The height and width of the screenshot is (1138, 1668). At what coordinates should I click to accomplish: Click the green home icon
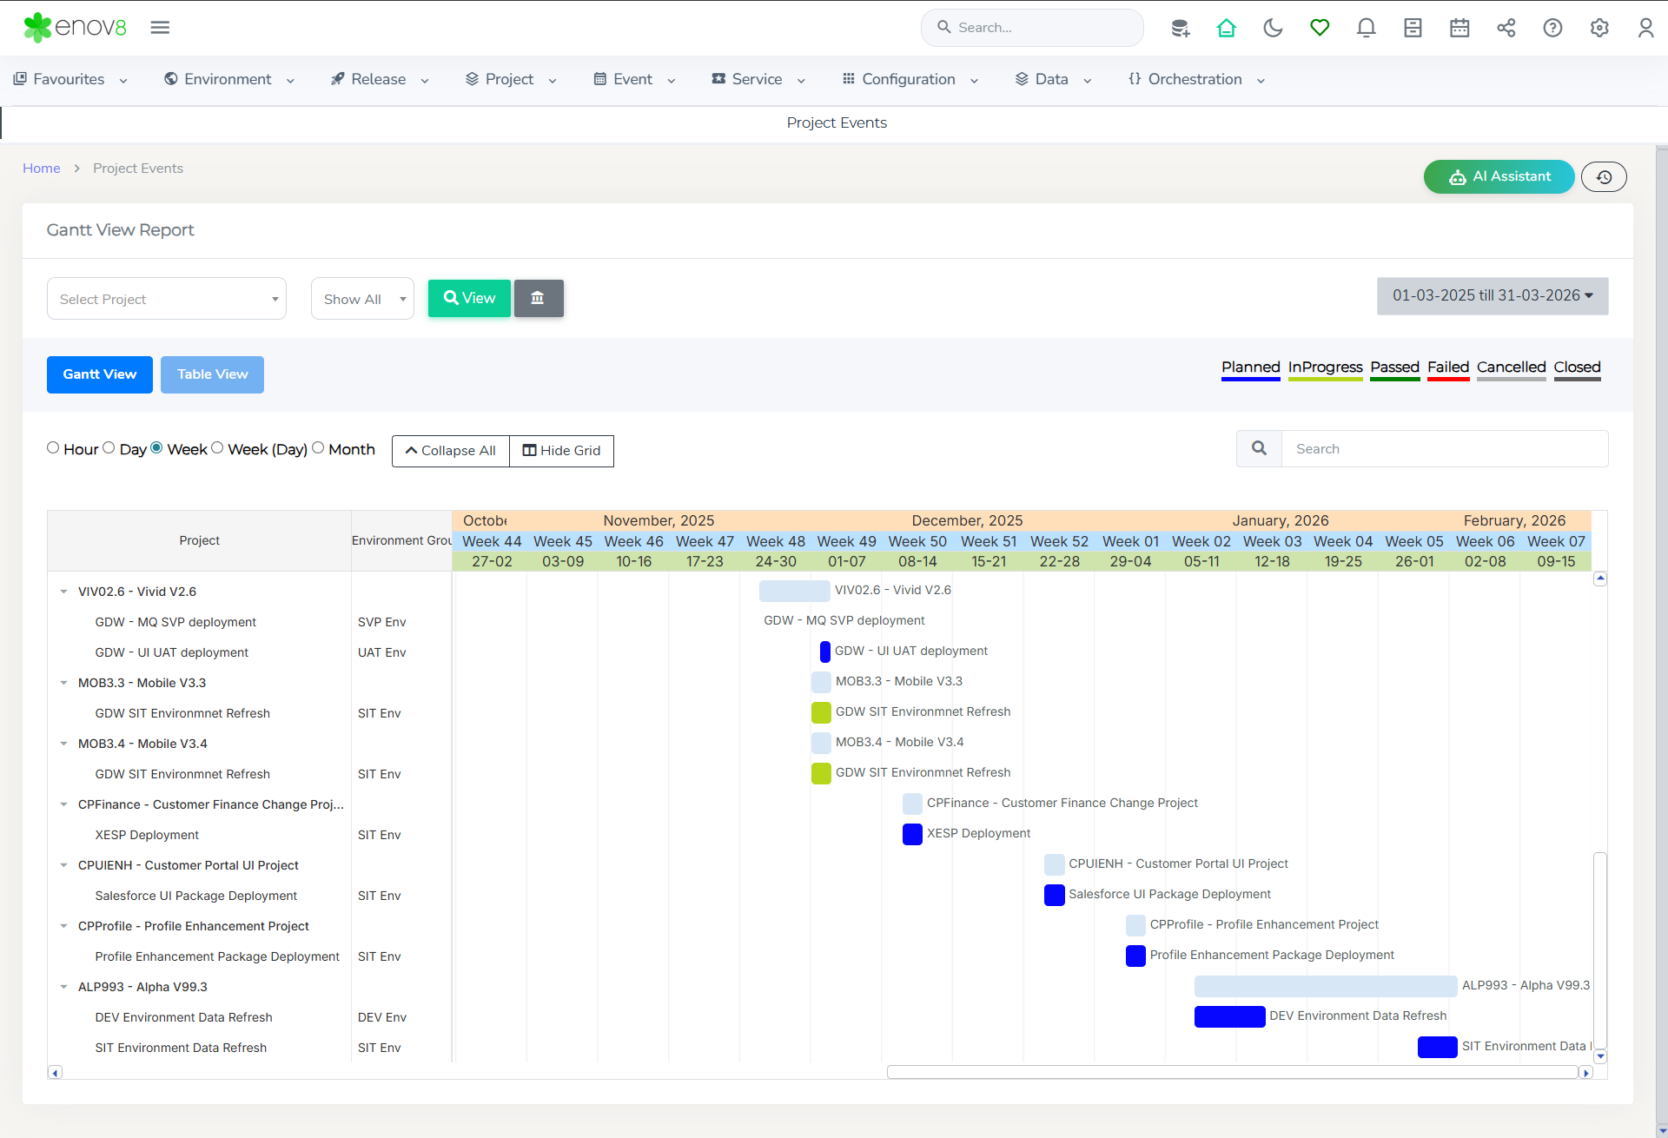(1226, 28)
